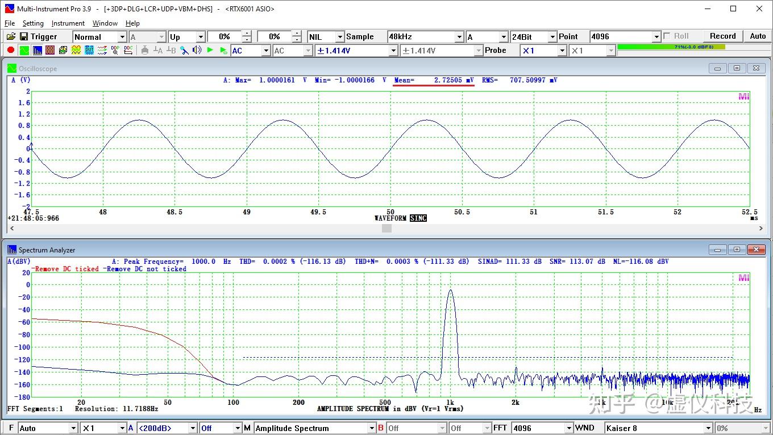Open the DDC array viewer icon
Image resolution: width=773 pixels, height=435 pixels.
[128, 50]
